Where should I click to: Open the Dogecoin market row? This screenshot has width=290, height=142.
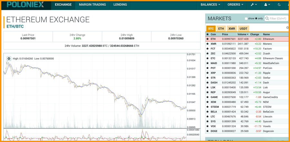pyautogui.click(x=247, y=131)
